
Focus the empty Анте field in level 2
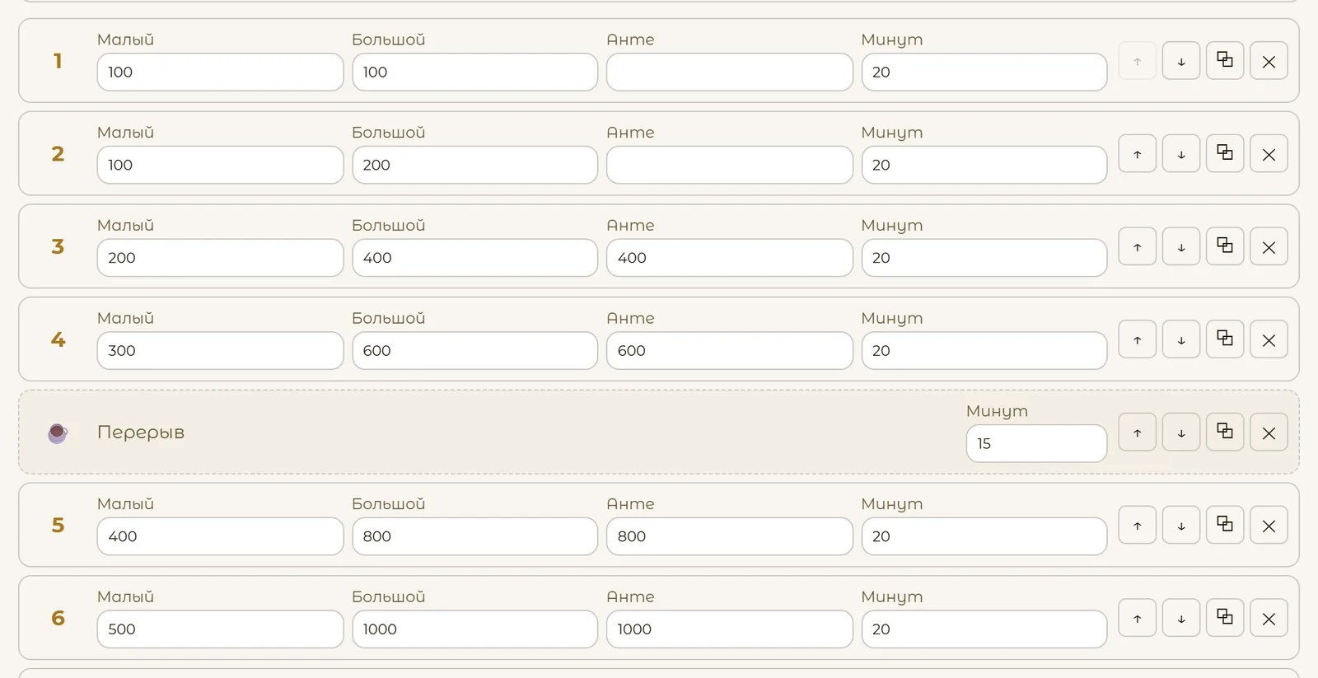coord(730,165)
